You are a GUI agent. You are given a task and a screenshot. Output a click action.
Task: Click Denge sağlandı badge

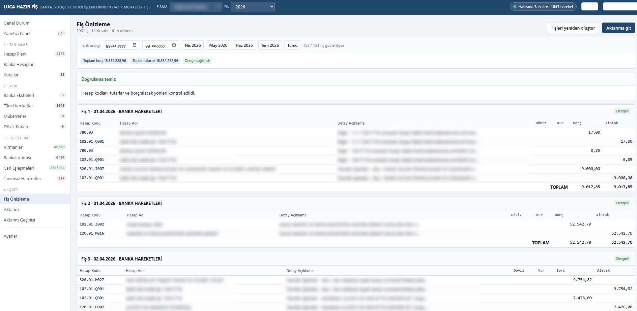point(197,61)
